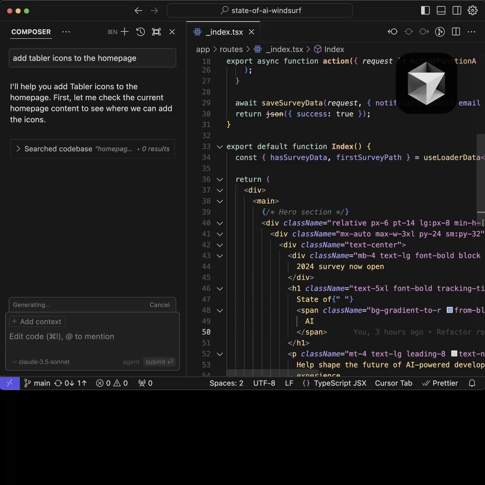
Task: Collapse the Index function at line 33
Action: 220,146
